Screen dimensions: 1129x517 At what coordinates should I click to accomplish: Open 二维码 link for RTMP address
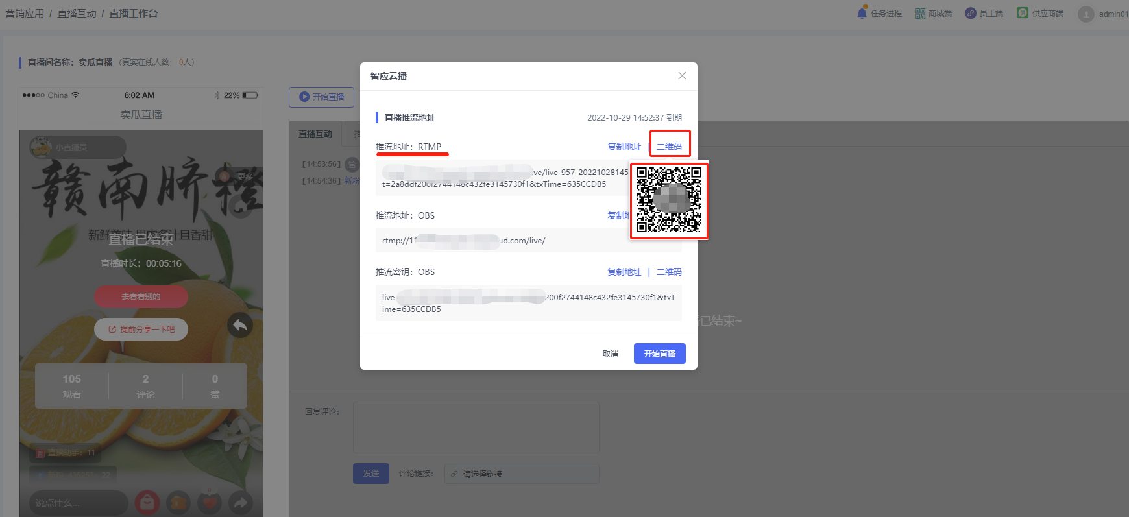(669, 147)
